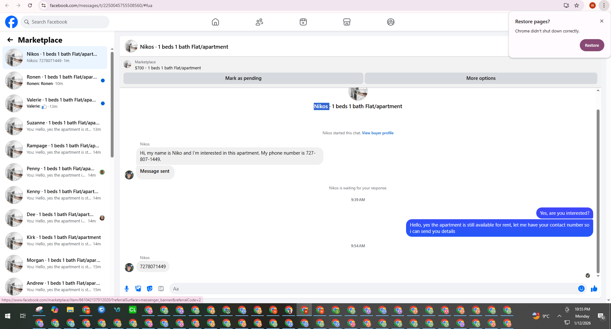Click the Search Facebook field
Image resolution: width=611 pixels, height=329 pixels.
point(65,22)
